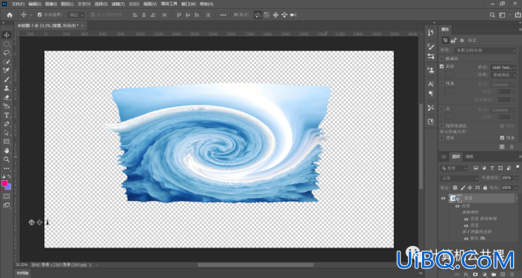Click the new group folder icon

(x=494, y=274)
